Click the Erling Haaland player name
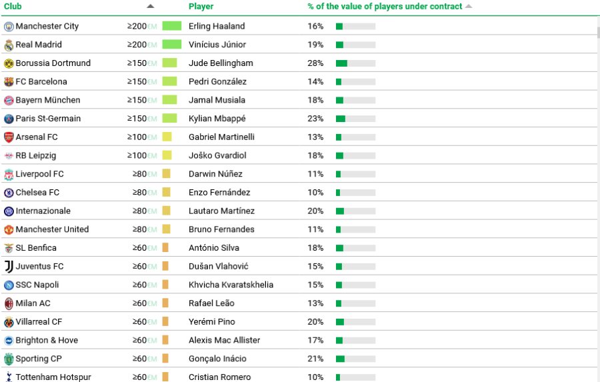The image size is (600, 382). click(x=217, y=27)
